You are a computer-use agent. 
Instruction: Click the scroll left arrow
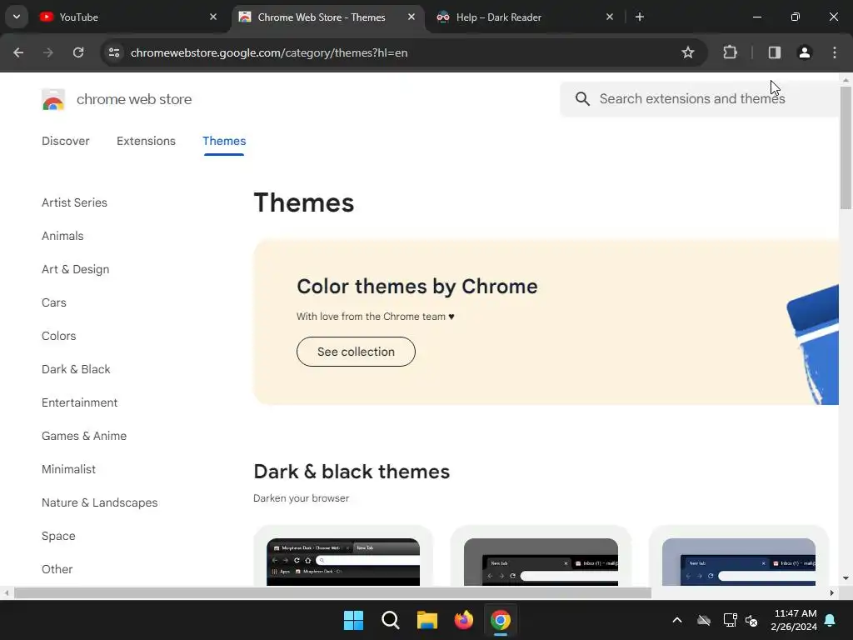coord(6,592)
